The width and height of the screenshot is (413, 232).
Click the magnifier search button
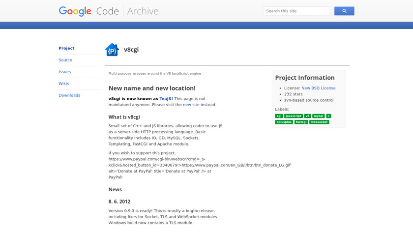click(344, 11)
